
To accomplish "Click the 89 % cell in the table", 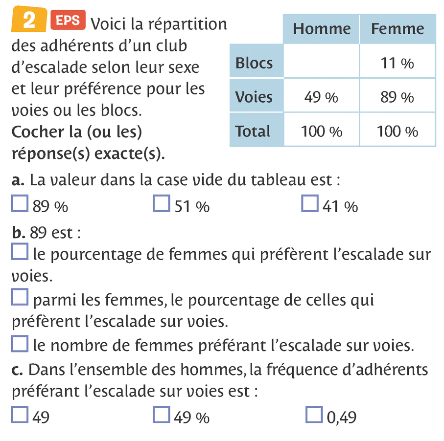I will 397,97.
